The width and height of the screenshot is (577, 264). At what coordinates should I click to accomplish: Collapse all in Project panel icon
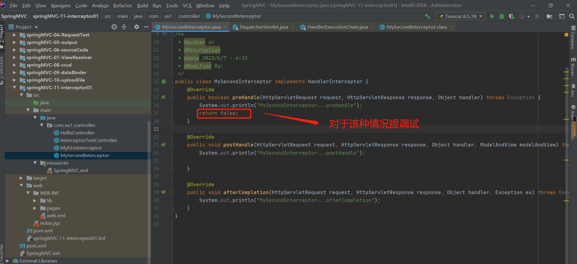(124, 27)
